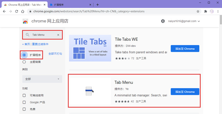Open the home page via house icon

23,11
